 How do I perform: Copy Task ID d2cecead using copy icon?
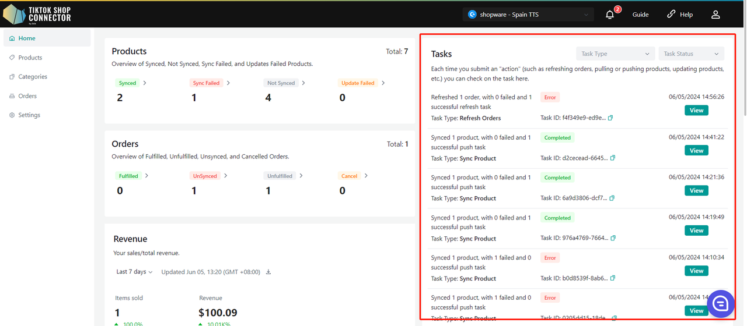(613, 158)
